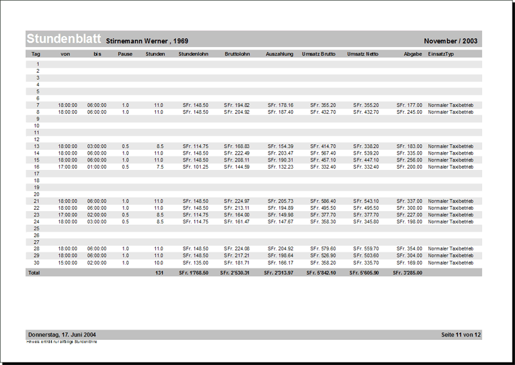
Task: Click the date Donnerstag, 17. Juni 2004
Action: tap(62, 335)
